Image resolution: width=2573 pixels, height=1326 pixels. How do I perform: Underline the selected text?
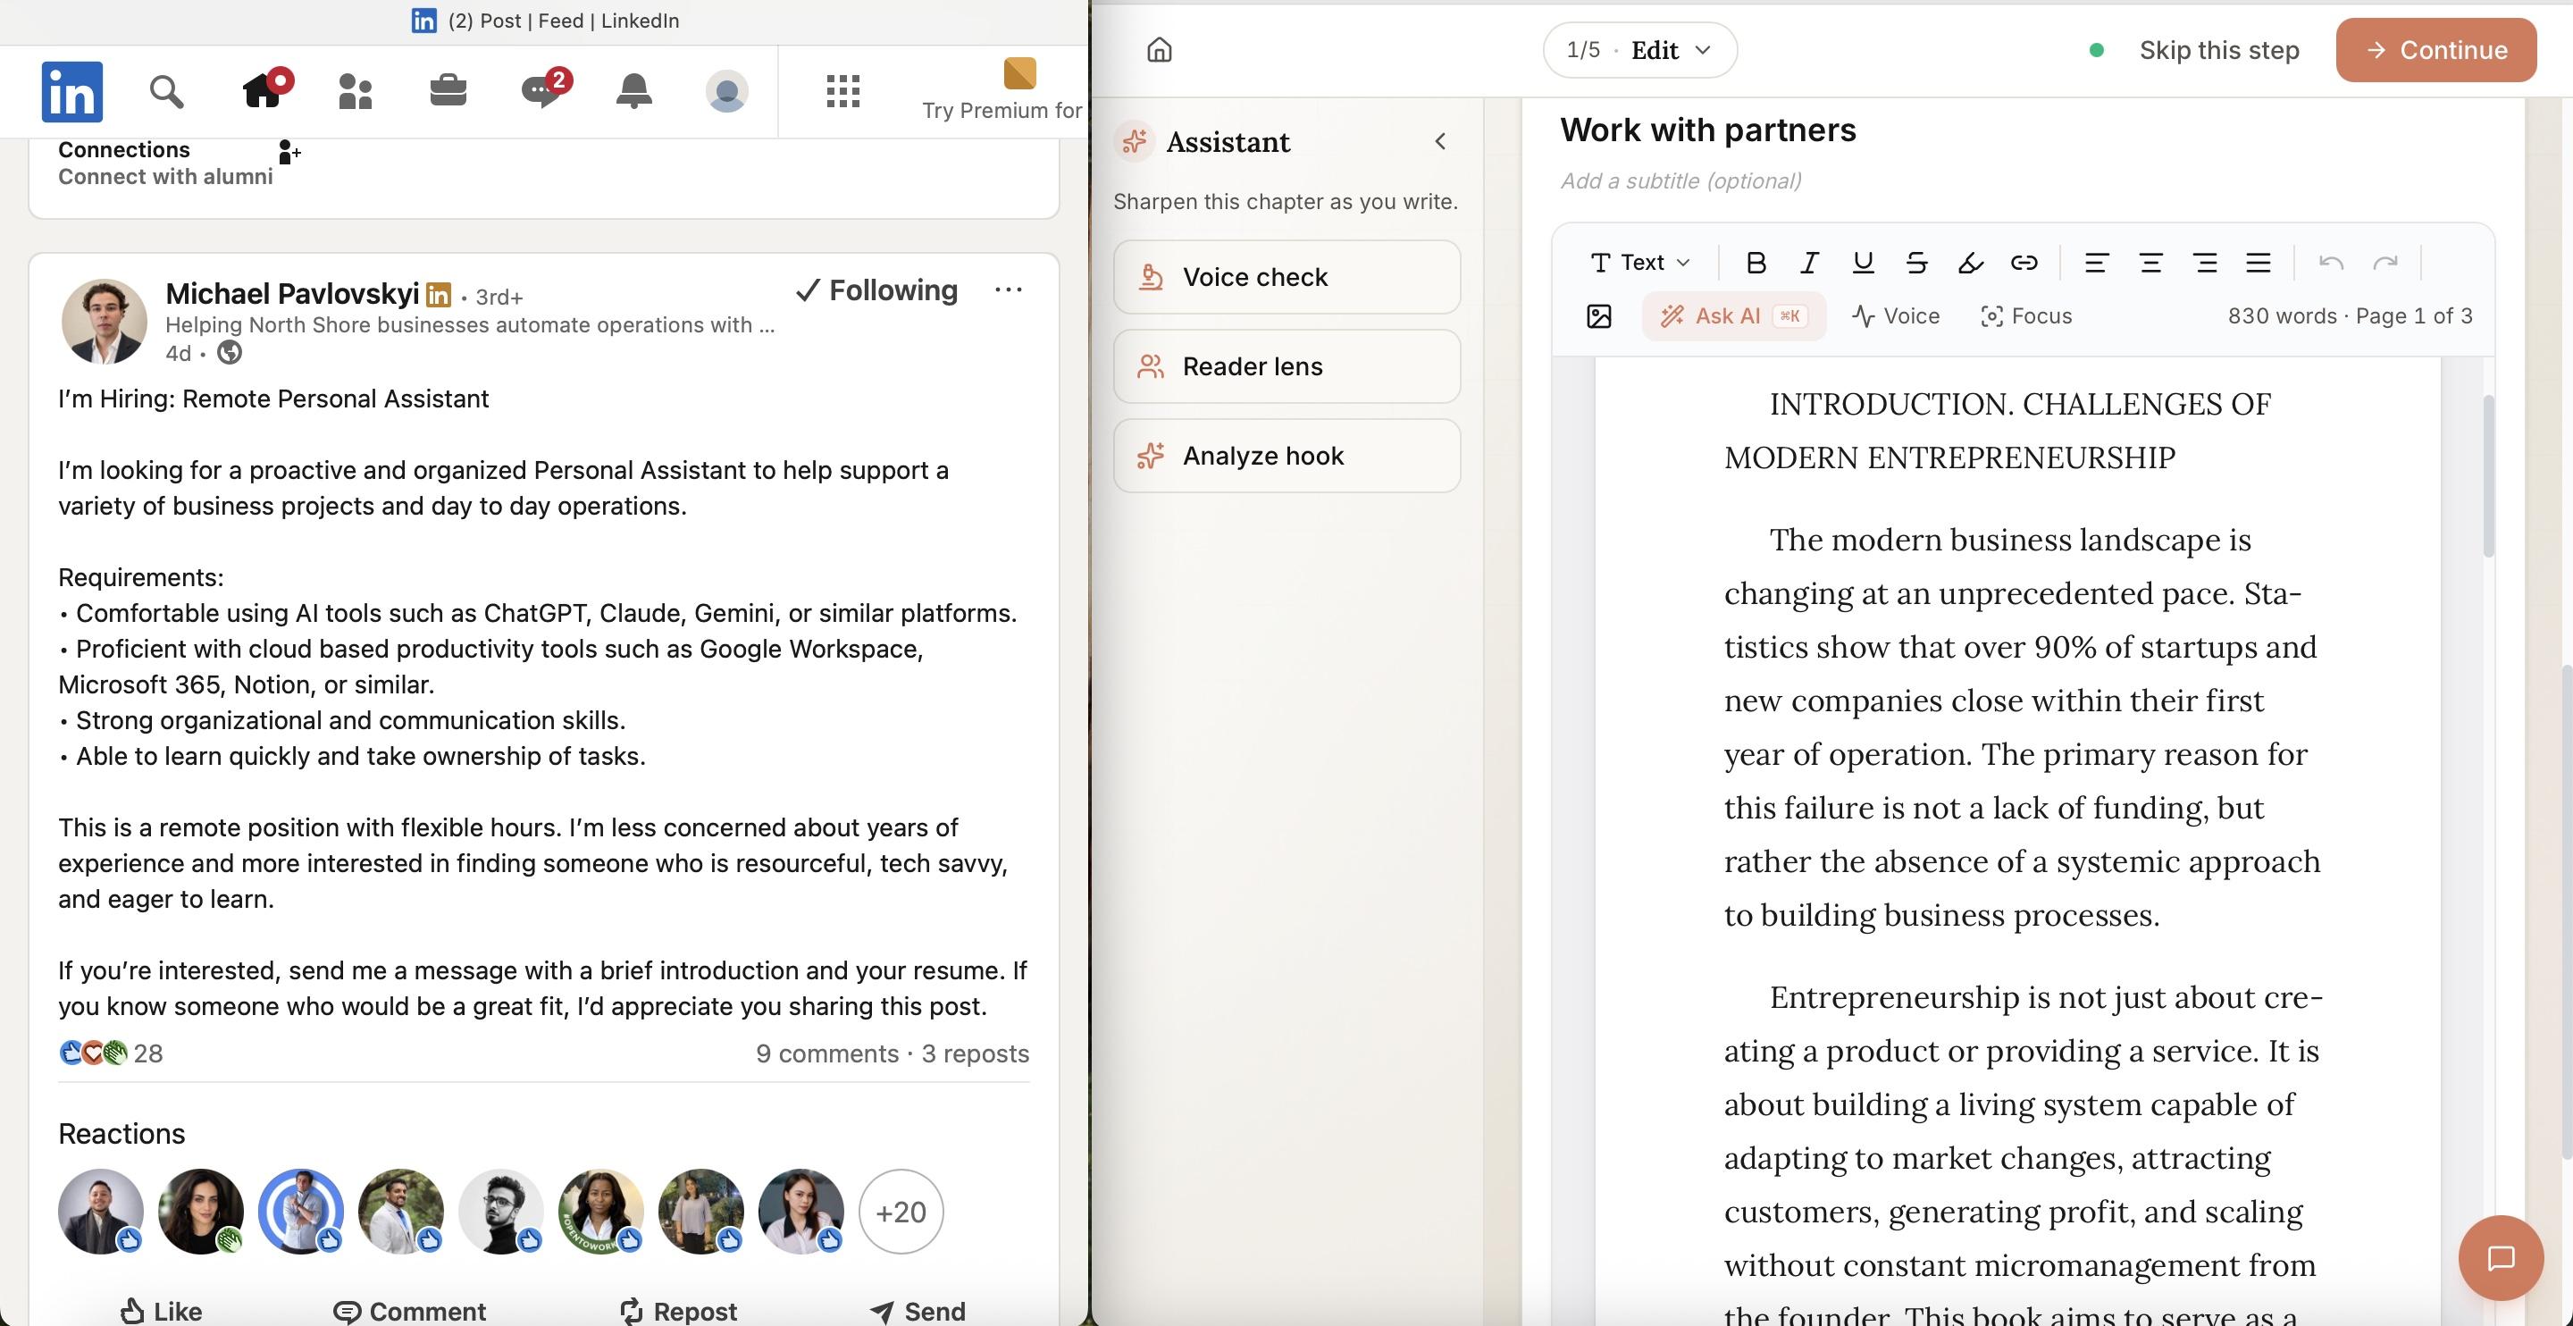[x=1863, y=262]
